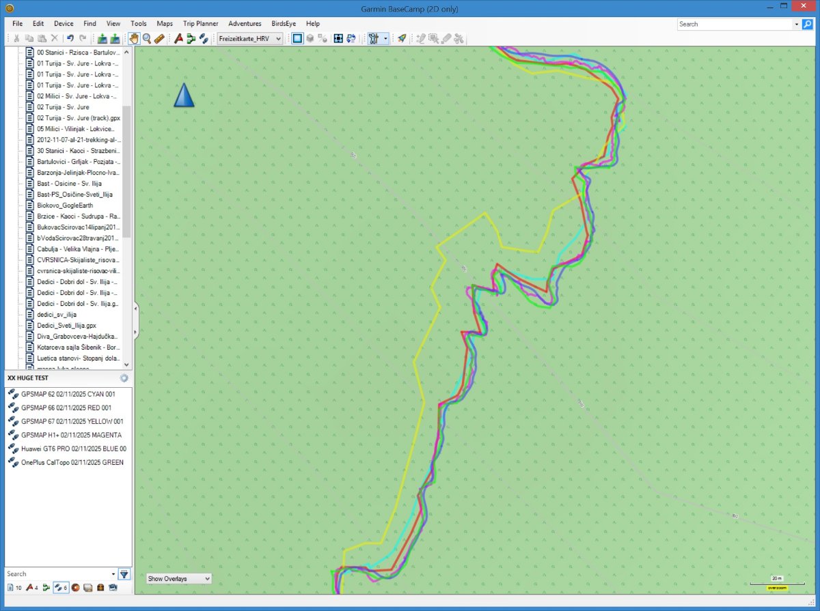Pick the Measure ruler tool
Image resolution: width=820 pixels, height=611 pixels.
pyautogui.click(x=159, y=39)
